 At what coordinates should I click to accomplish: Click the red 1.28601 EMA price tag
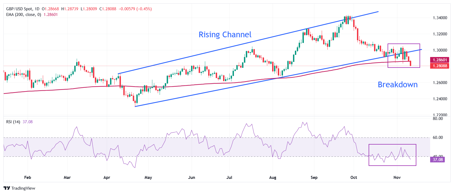coord(440,60)
